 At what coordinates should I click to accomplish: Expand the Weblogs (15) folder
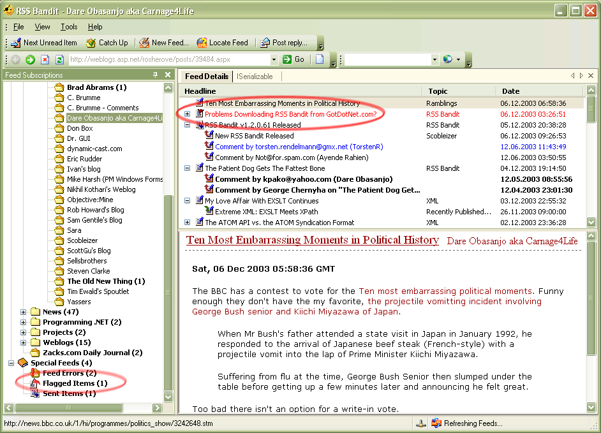(23, 342)
